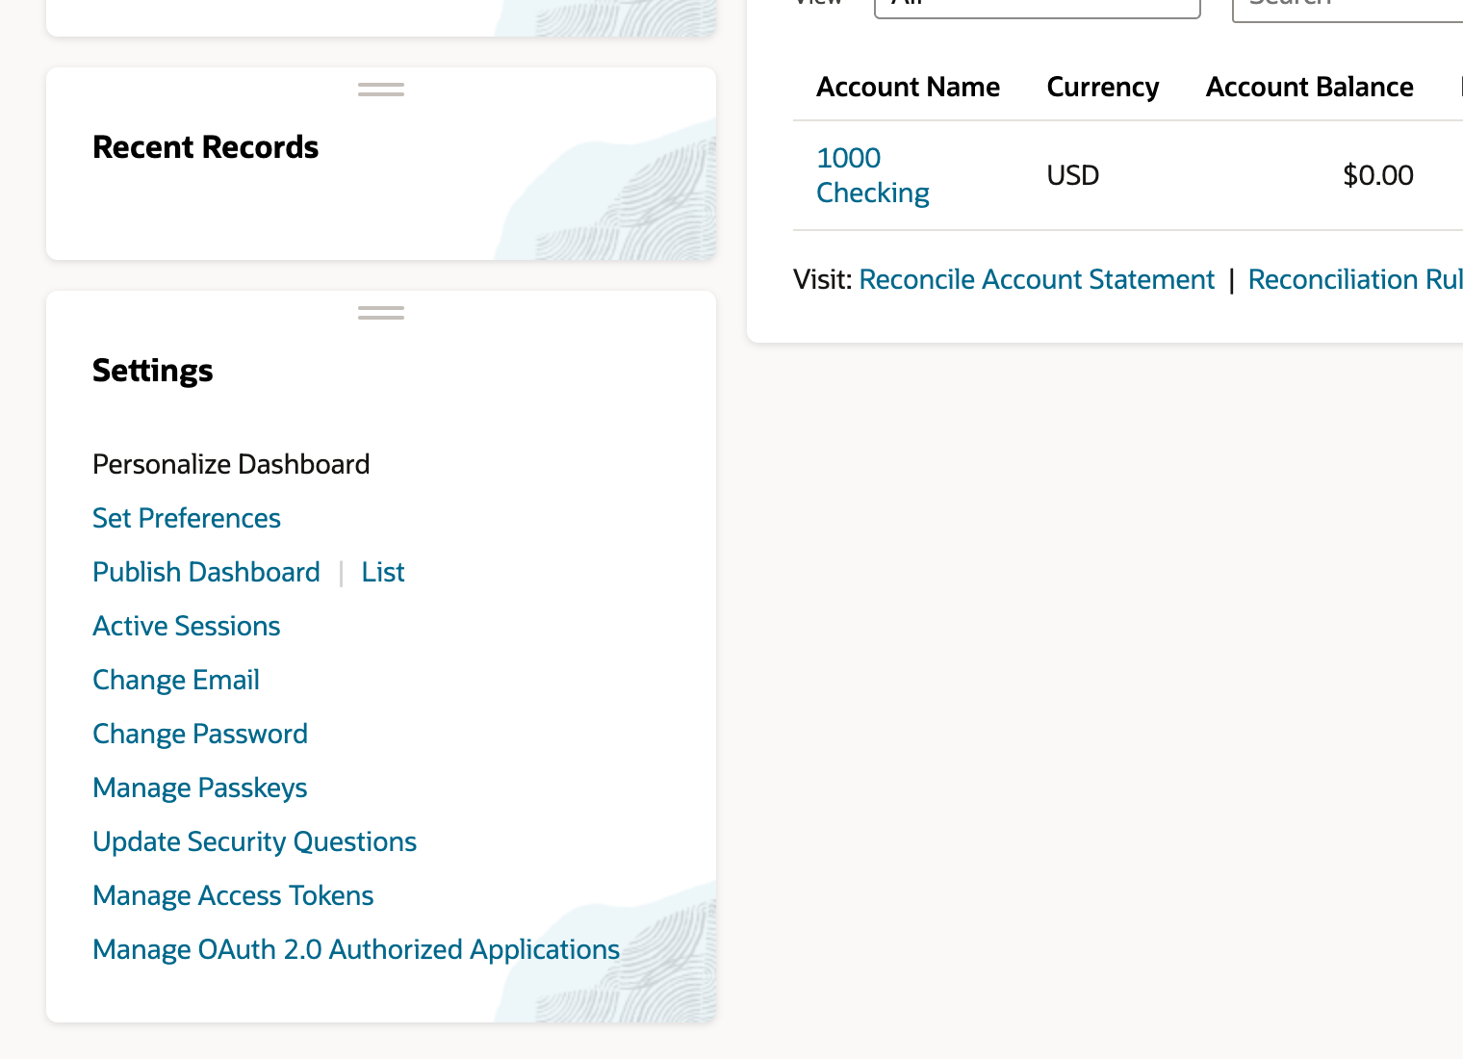Open the 1000 Checking account
1463x1059 pixels.
tap(873, 175)
